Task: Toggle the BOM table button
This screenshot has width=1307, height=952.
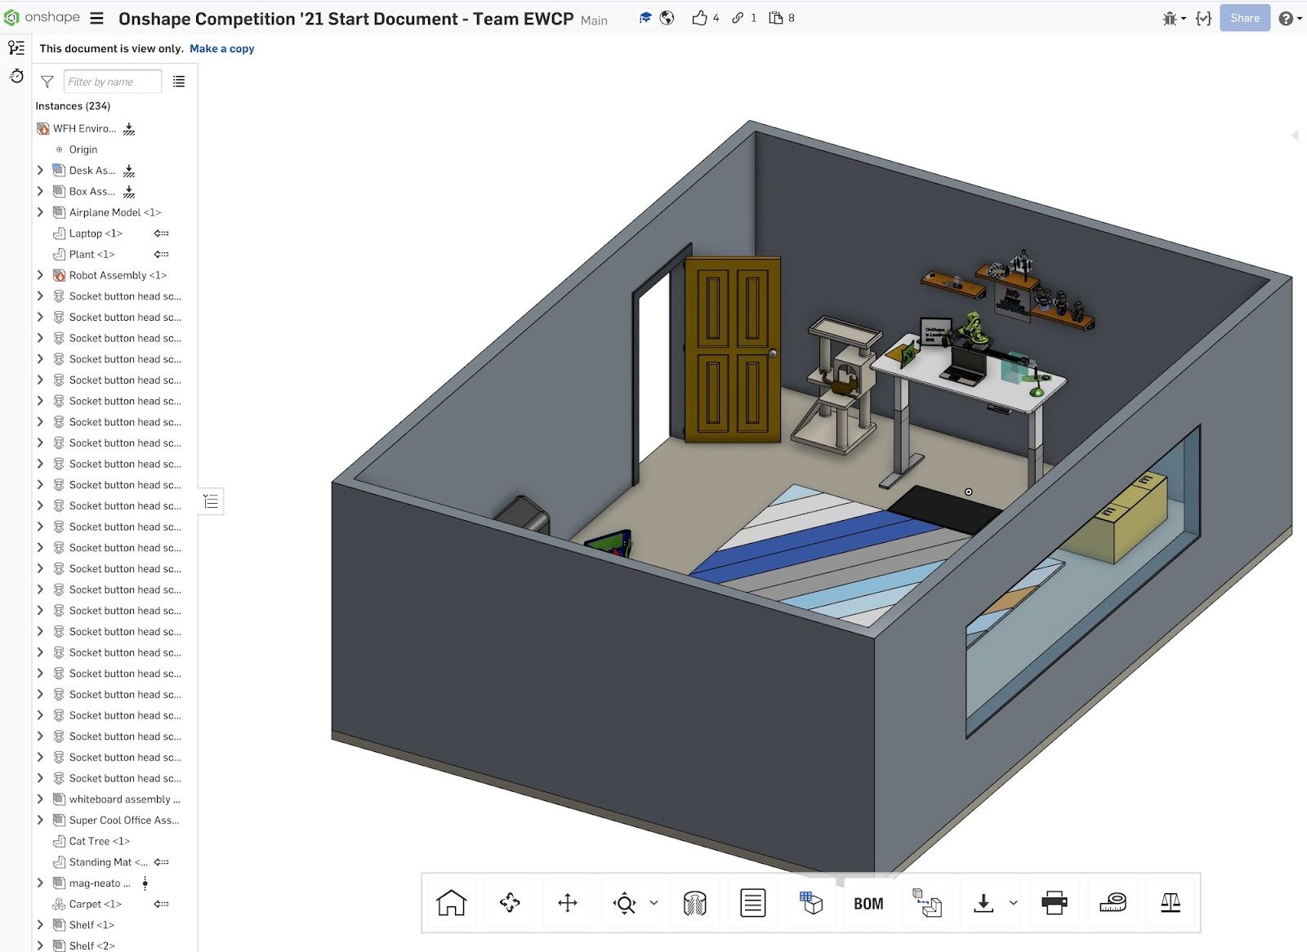Action: pyautogui.click(x=868, y=903)
